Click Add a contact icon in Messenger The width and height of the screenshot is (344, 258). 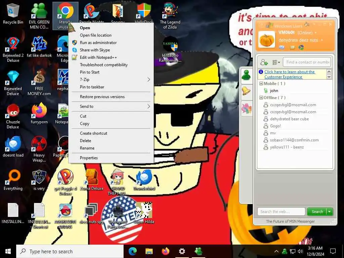264,62
